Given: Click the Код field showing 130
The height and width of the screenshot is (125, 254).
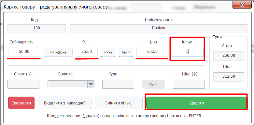Looking at the screenshot, I should pyautogui.click(x=36, y=29).
